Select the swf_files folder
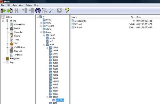The image size is (160, 104). (x=60, y=100)
